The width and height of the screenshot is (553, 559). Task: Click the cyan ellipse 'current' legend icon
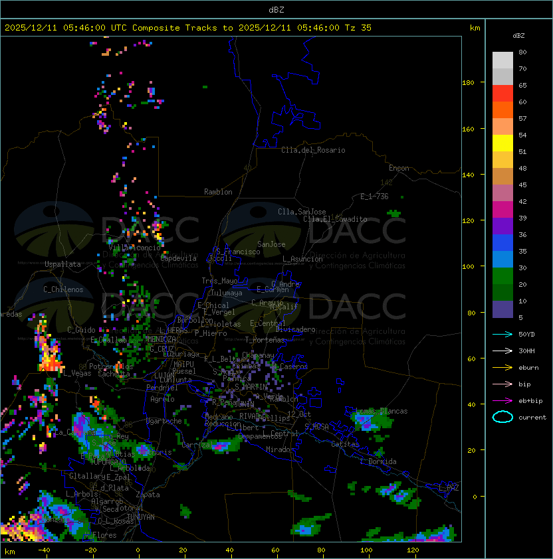click(x=502, y=417)
